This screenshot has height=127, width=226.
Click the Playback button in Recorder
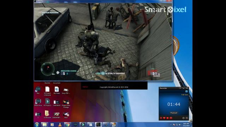coord(174,113)
